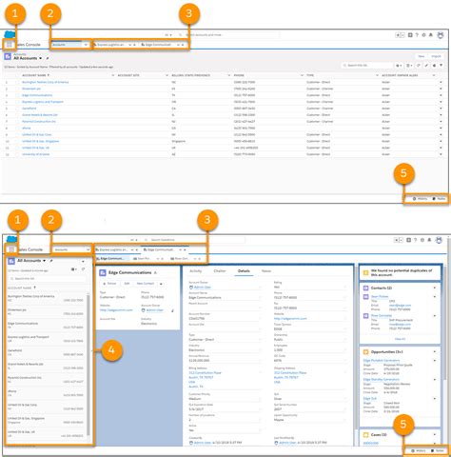The height and width of the screenshot is (457, 451).
Task: Click the Import button above accounts table
Action: click(x=436, y=56)
